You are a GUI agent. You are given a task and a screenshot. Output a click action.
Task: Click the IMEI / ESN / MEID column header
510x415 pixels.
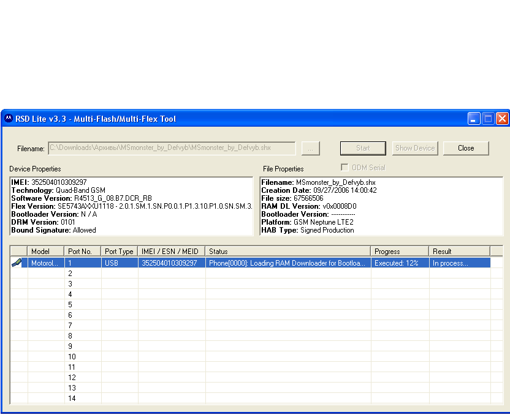172,252
